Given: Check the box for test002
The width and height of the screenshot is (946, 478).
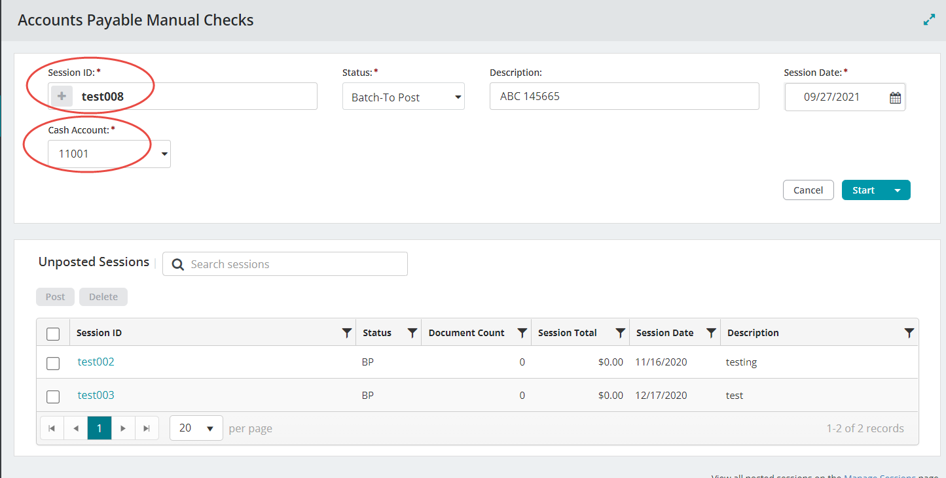Looking at the screenshot, I should click(53, 363).
